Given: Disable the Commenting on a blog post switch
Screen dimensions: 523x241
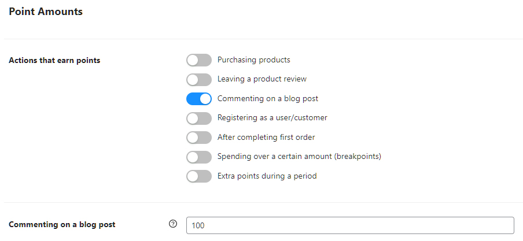Looking at the screenshot, I should 199,99.
